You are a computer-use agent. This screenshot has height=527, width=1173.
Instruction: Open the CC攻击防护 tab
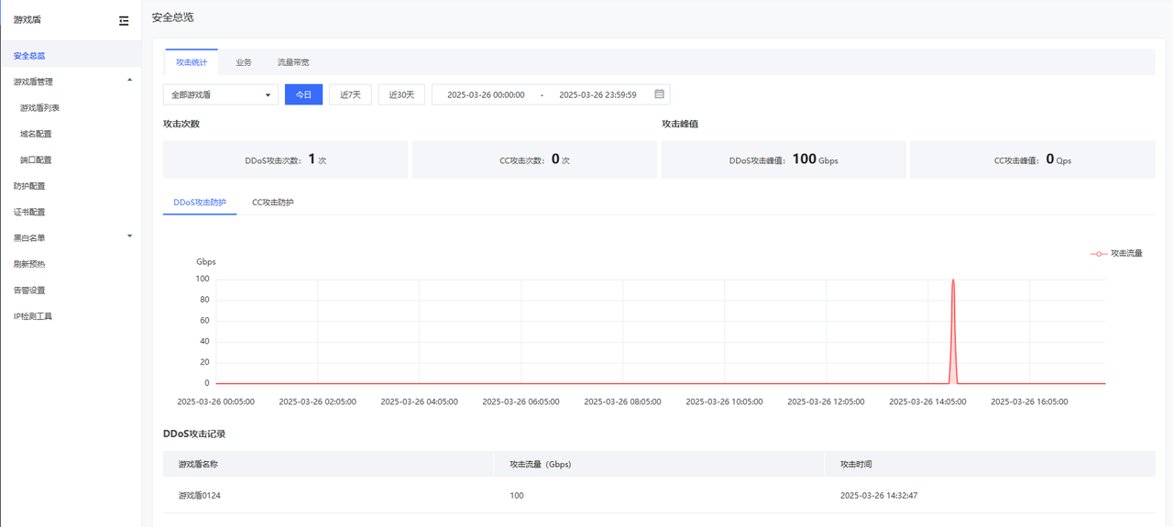[273, 202]
